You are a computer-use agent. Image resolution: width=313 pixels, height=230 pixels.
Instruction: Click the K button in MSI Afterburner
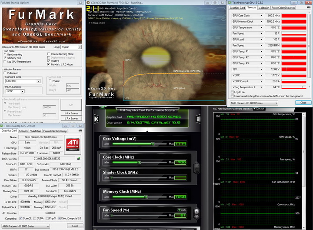pyautogui.click(x=97, y=119)
